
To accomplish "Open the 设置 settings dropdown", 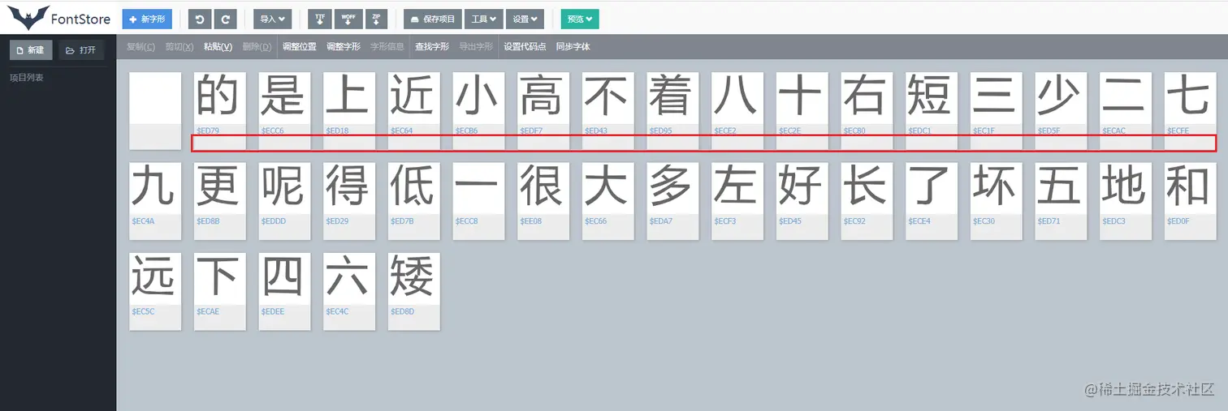I will click(525, 19).
